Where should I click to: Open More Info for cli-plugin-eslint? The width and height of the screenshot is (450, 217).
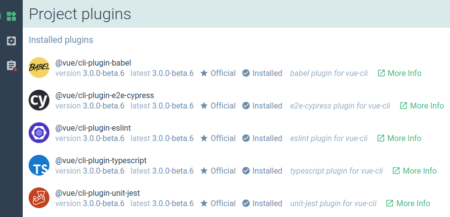tap(399, 138)
